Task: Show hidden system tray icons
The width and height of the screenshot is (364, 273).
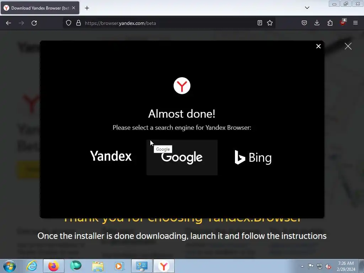Action: tap(302, 266)
